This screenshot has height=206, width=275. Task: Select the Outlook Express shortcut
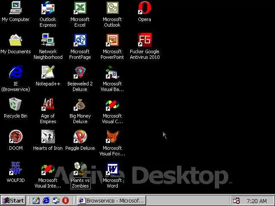[48, 8]
